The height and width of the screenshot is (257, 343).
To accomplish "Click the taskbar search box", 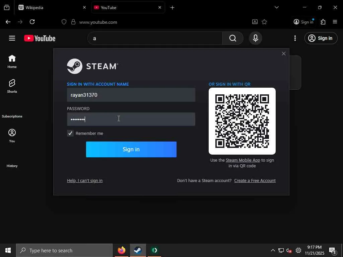I will (64, 250).
